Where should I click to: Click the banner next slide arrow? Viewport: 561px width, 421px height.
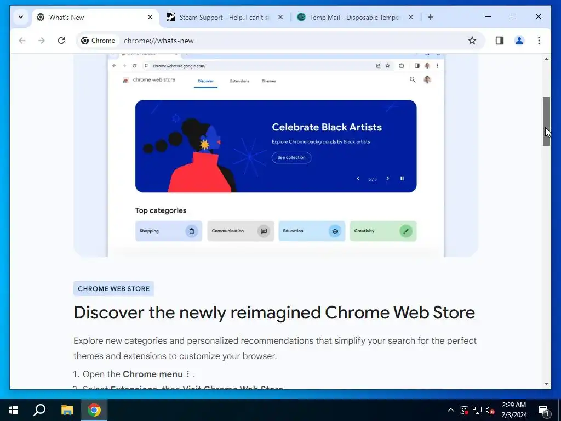[387, 178]
